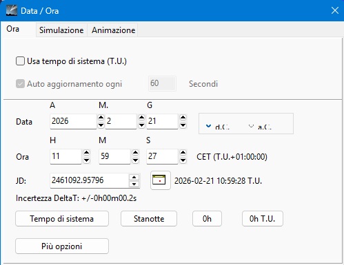Image resolution: width=344 pixels, height=265 pixels.
Task: Increase the month value with up arrow
Action: [142, 118]
